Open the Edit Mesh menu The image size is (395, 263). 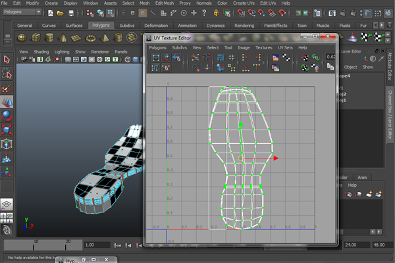click(165, 3)
